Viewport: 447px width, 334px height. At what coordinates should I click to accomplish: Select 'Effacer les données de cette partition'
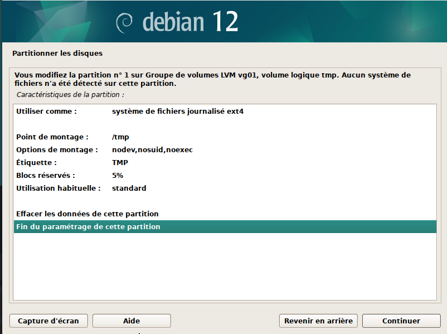[225, 214]
